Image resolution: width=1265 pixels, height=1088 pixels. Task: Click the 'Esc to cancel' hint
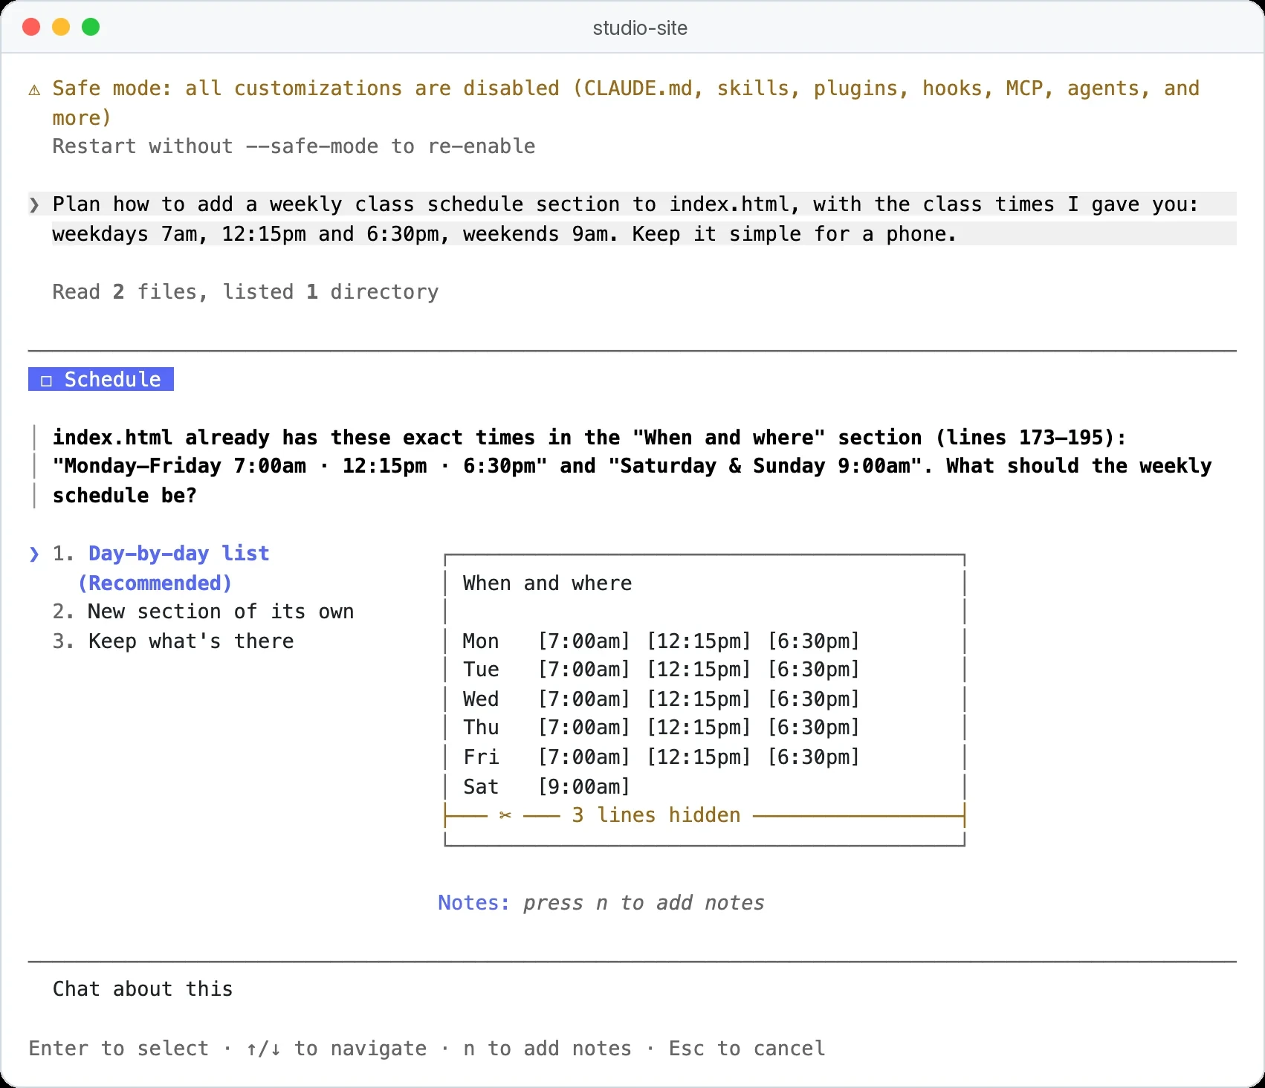tap(747, 1049)
